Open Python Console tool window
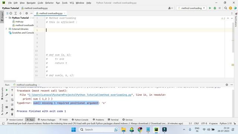The width and height of the screenshot is (238, 134). click(x=80, y=120)
